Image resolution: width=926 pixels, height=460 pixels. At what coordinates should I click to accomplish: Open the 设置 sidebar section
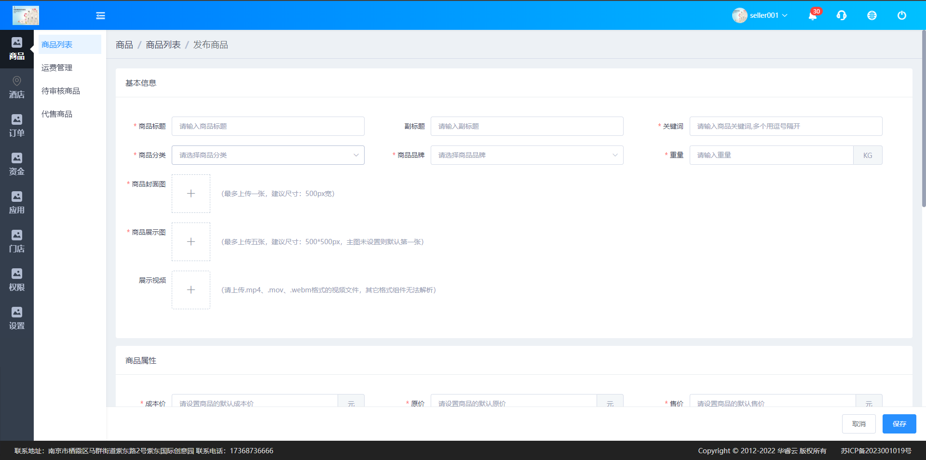[17, 318]
